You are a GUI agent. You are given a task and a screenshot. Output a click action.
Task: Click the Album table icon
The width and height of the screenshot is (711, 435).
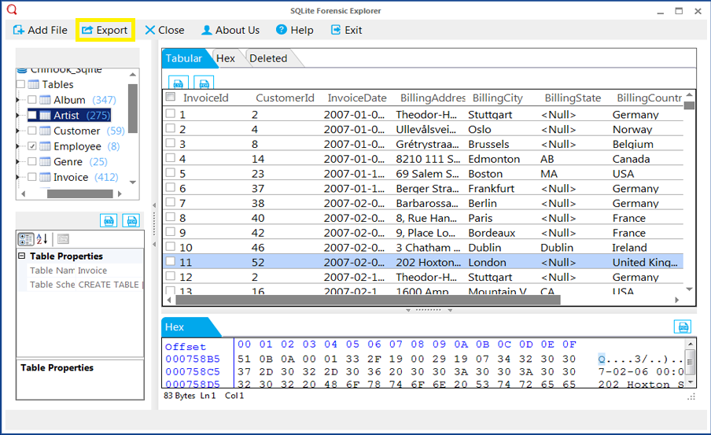(x=45, y=100)
